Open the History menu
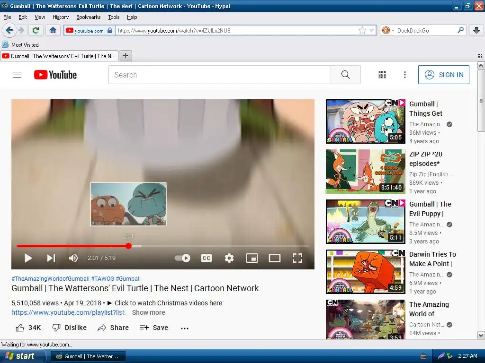Image resolution: width=485 pixels, height=363 pixels. point(61,17)
